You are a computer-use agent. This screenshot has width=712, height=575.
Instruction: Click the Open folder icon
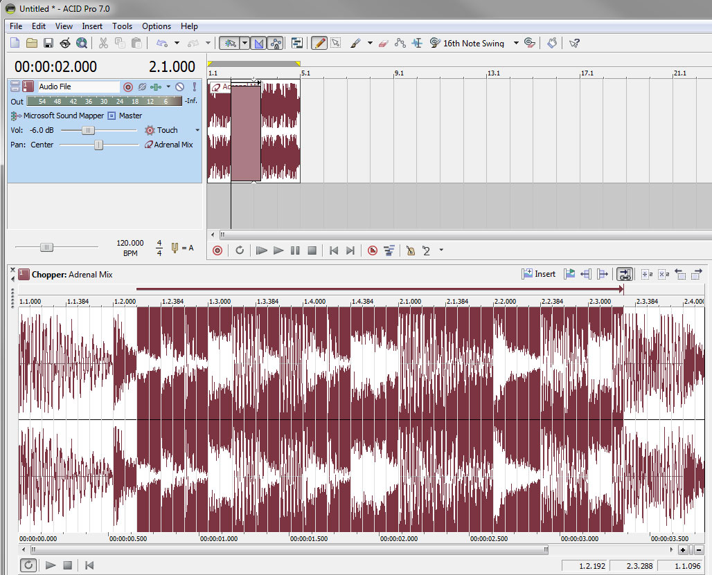31,43
